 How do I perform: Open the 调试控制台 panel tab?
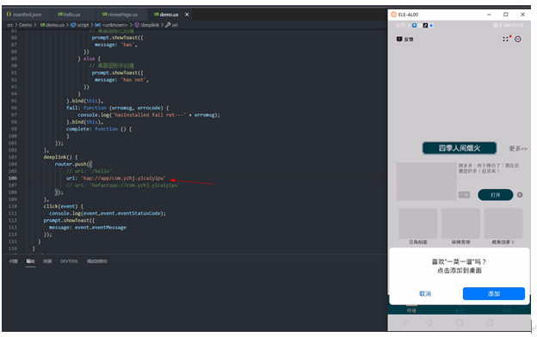pyautogui.click(x=97, y=261)
